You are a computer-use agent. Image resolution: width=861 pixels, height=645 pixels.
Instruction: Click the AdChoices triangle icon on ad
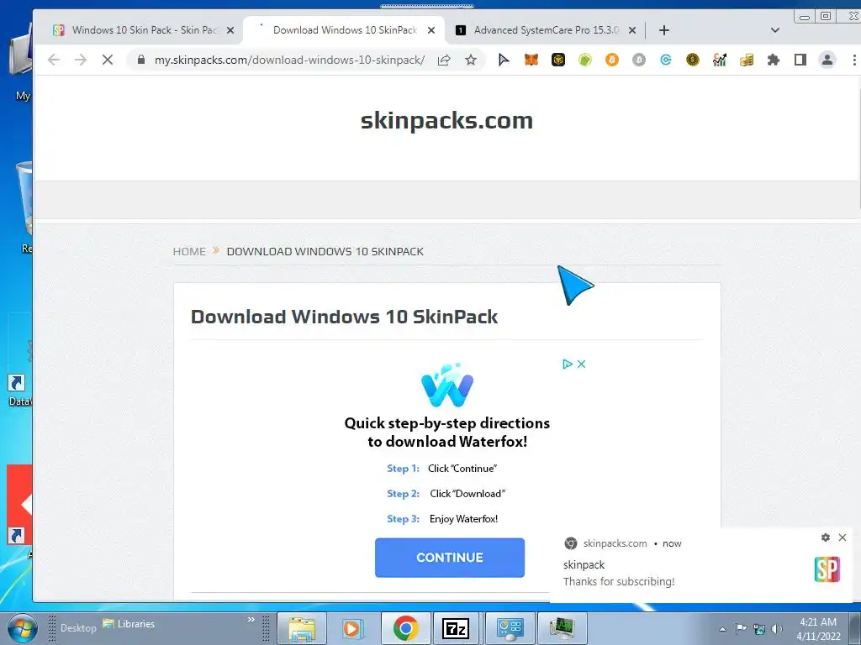[568, 364]
